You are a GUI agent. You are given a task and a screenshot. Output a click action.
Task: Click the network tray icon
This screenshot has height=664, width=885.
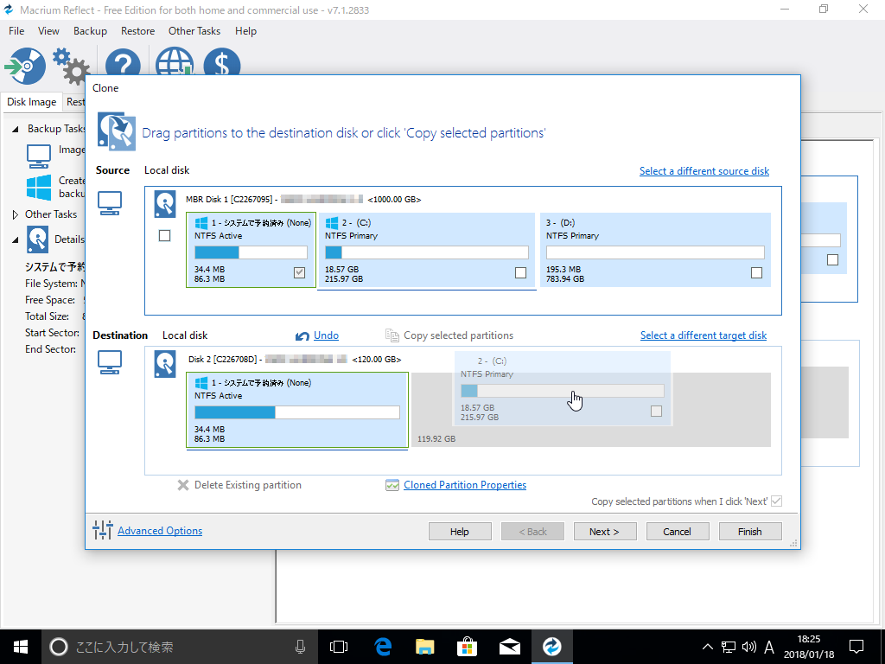[728, 647]
